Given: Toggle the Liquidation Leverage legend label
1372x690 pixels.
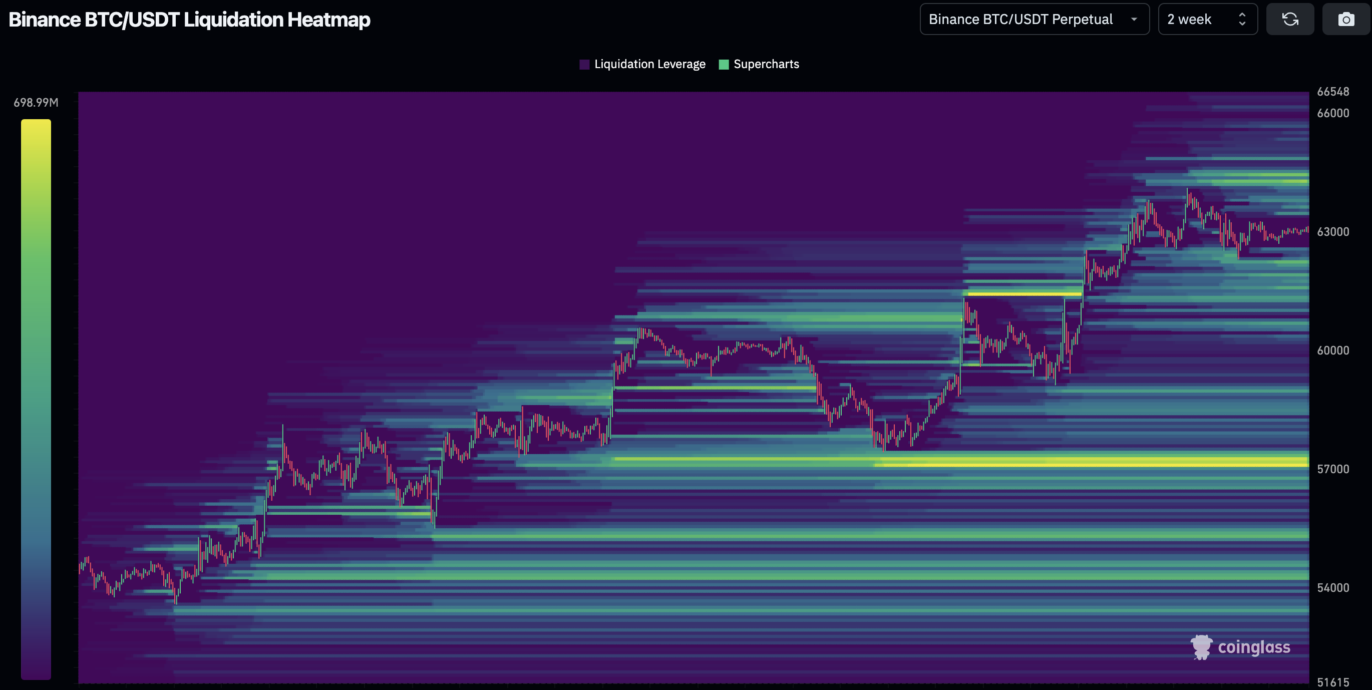Looking at the screenshot, I should [x=649, y=65].
